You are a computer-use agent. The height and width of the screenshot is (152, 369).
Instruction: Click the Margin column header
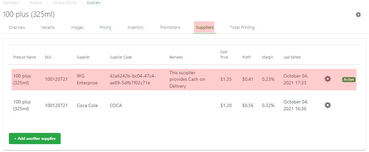coord(267,57)
